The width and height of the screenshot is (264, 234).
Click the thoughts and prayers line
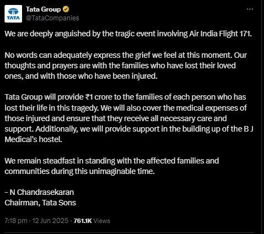[120, 66]
